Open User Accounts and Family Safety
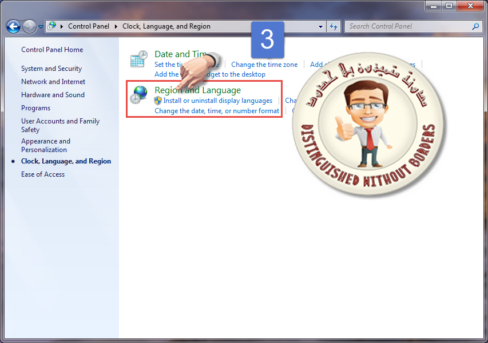Screen dimensions: 488x343 pyautogui.click(x=61, y=125)
